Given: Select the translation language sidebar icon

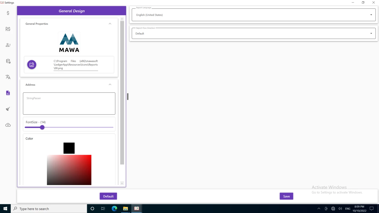Looking at the screenshot, I should (x=8, y=77).
